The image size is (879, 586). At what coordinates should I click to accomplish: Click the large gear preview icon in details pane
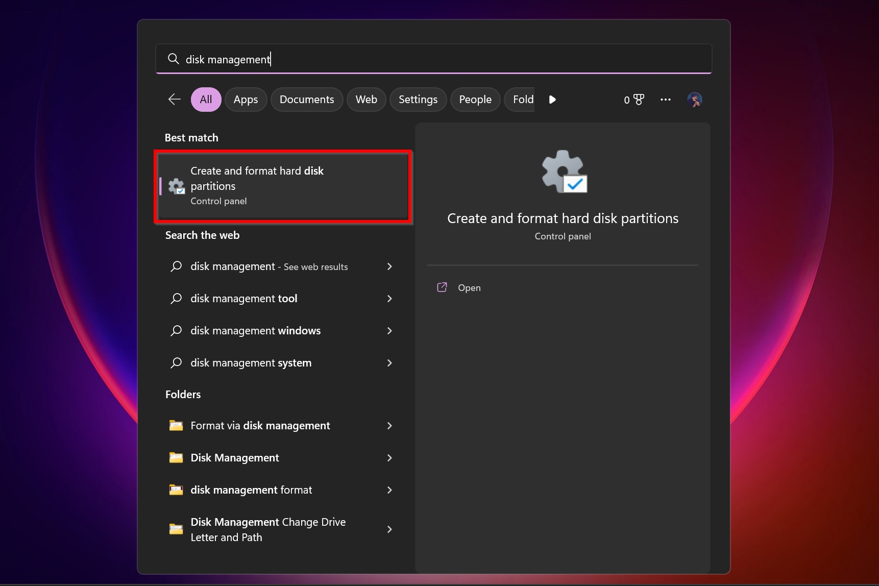tap(564, 172)
